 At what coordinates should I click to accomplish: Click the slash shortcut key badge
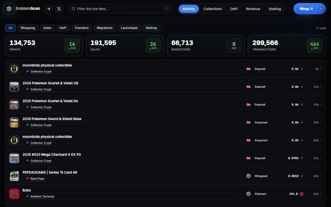click(x=166, y=9)
